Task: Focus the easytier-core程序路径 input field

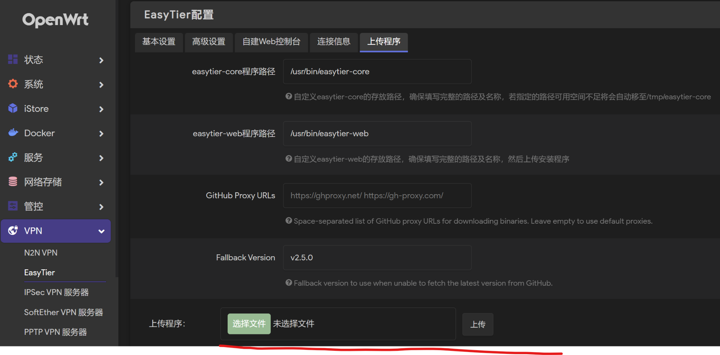Action: click(377, 71)
